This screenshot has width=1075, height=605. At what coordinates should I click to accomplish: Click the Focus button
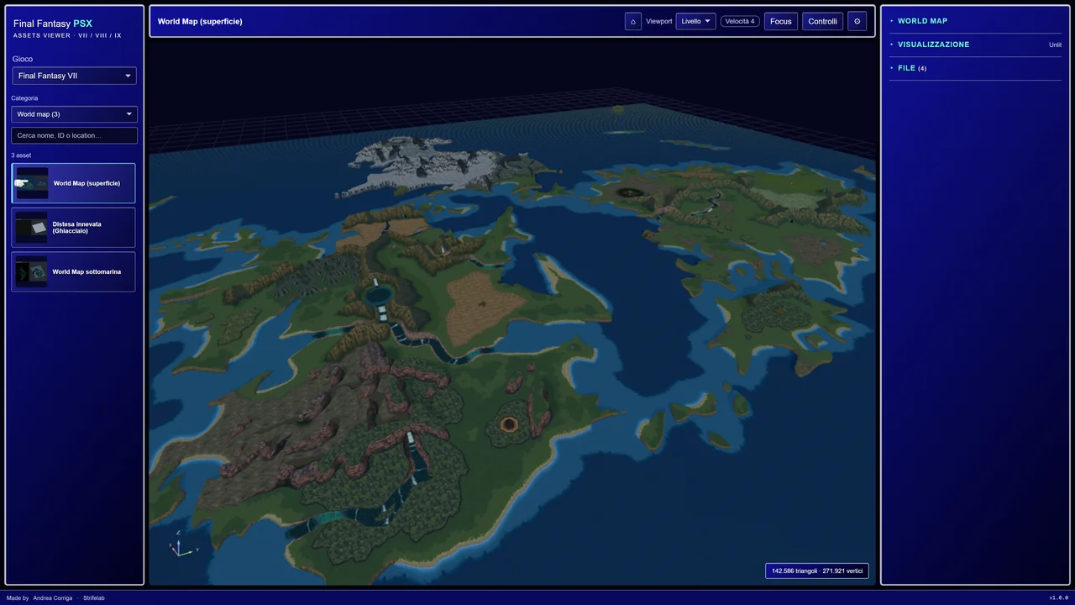tap(781, 21)
